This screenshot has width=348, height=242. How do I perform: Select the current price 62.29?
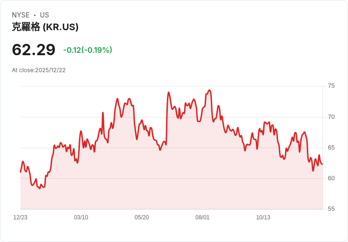pyautogui.click(x=34, y=50)
